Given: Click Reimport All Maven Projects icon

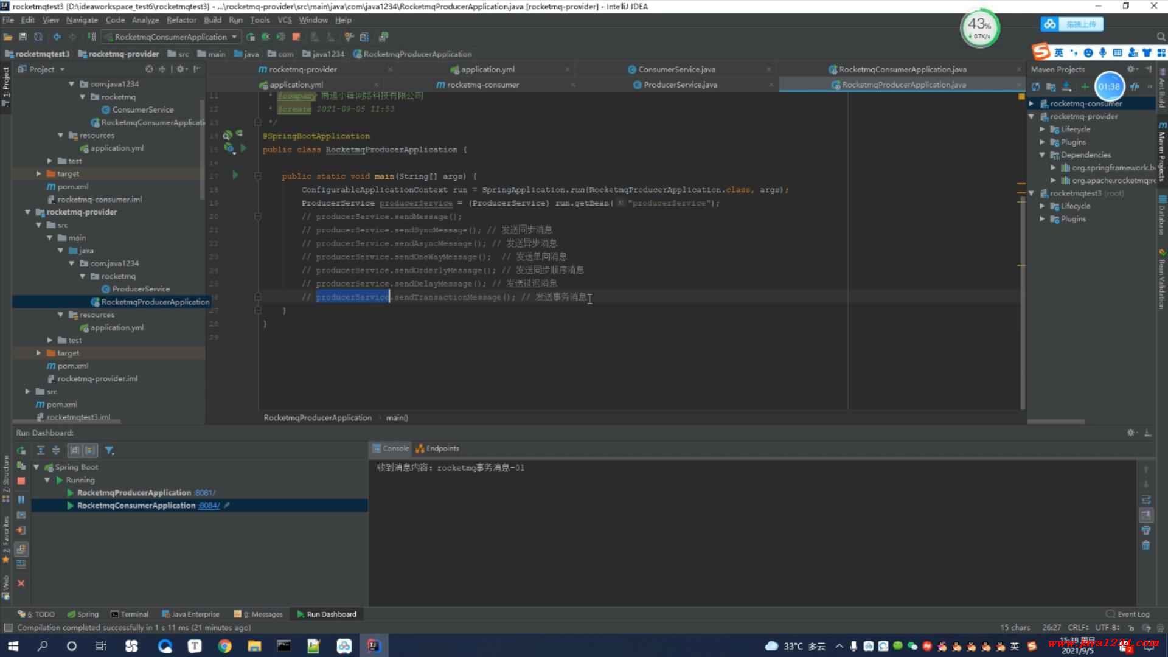Looking at the screenshot, I should [1035, 86].
